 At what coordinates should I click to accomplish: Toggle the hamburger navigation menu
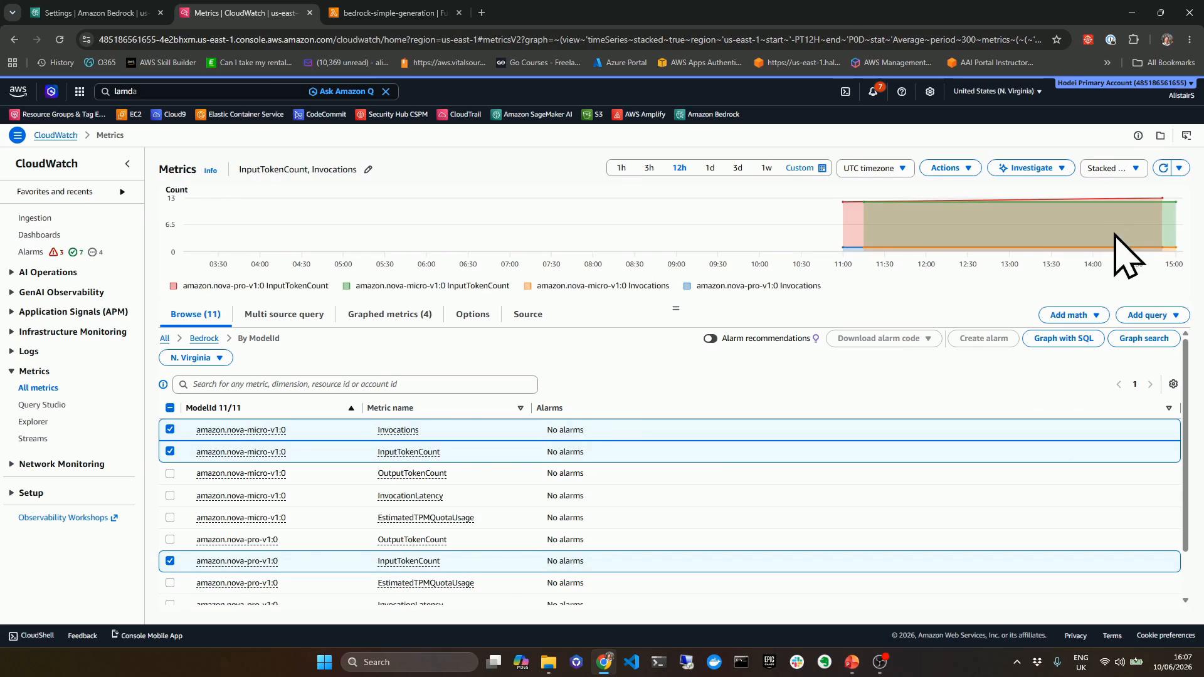[x=18, y=135]
